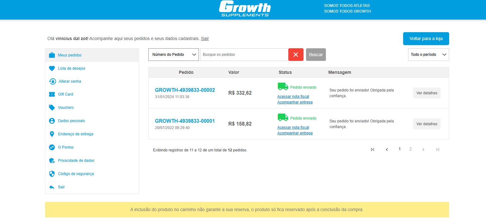Click the G Pontos exchange icon
This screenshot has width=486, height=224.
click(52, 147)
